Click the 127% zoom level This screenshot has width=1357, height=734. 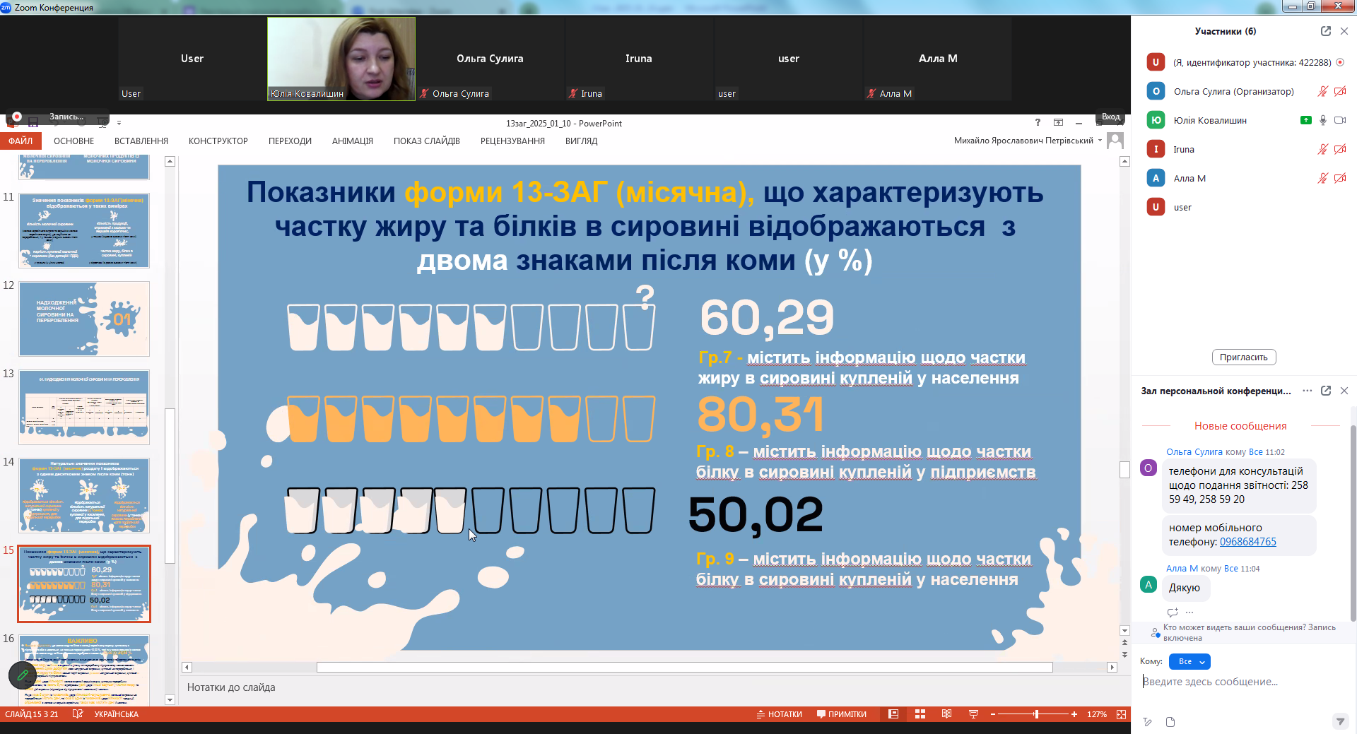click(1097, 714)
